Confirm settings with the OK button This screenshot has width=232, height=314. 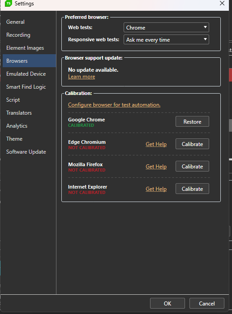tap(168, 303)
